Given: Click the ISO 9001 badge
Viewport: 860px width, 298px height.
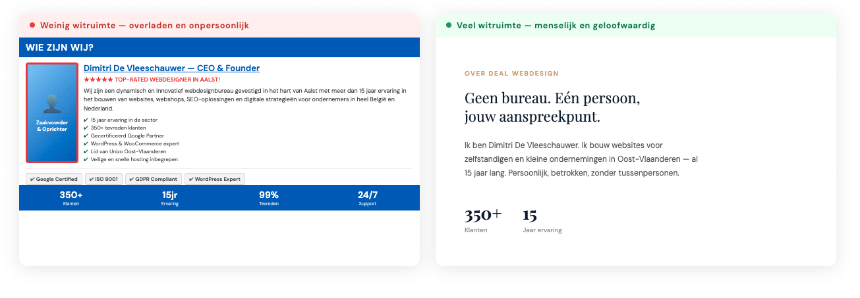Looking at the screenshot, I should 103,179.
